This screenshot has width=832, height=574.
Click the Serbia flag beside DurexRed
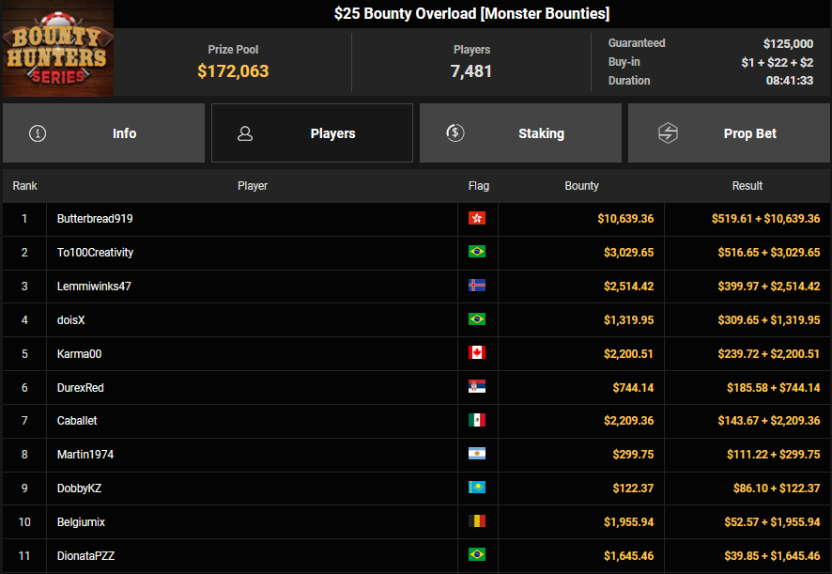[x=477, y=387]
